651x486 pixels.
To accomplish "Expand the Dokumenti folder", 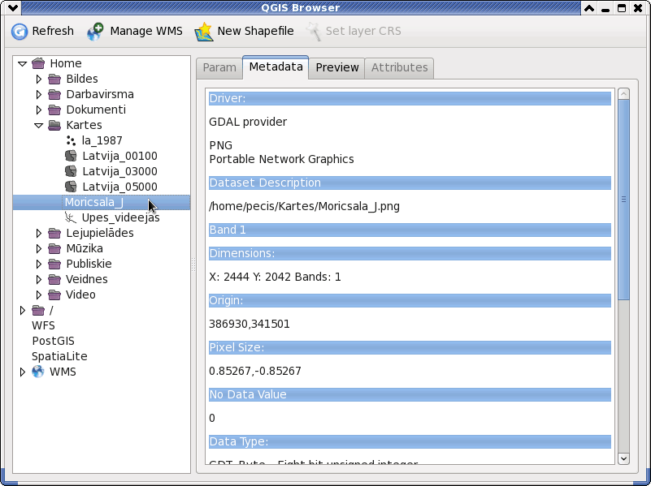I will click(39, 110).
